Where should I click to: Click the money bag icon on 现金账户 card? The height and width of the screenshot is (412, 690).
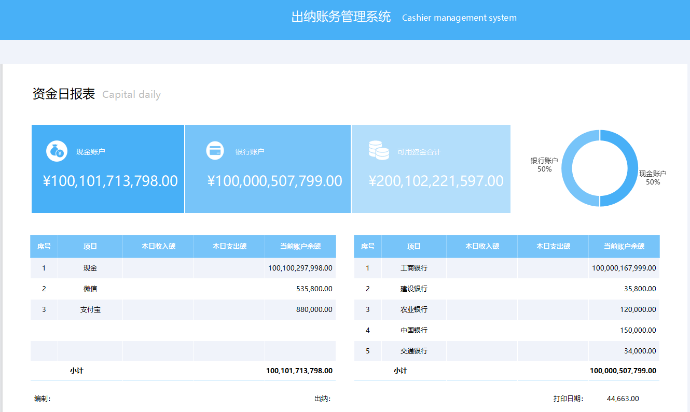pos(57,151)
